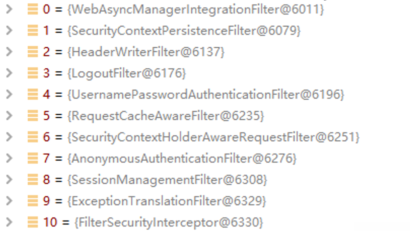Click the list icon beside LogoutFilter
This screenshot has height=234, width=415.
tap(33, 73)
